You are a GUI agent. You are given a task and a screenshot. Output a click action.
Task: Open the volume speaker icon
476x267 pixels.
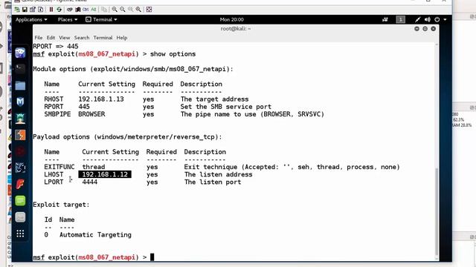tap(428, 19)
